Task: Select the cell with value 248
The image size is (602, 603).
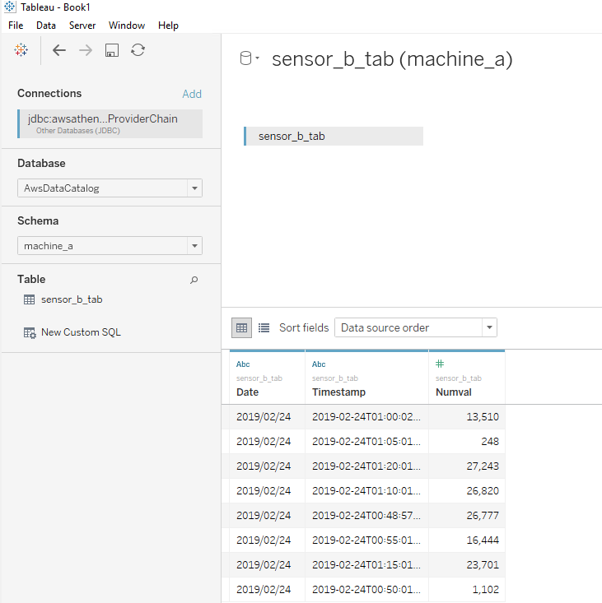Action: tap(467, 442)
